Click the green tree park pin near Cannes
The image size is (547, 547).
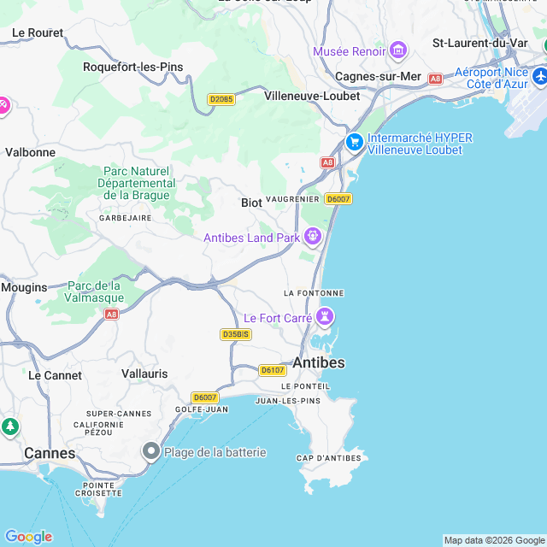10,427
